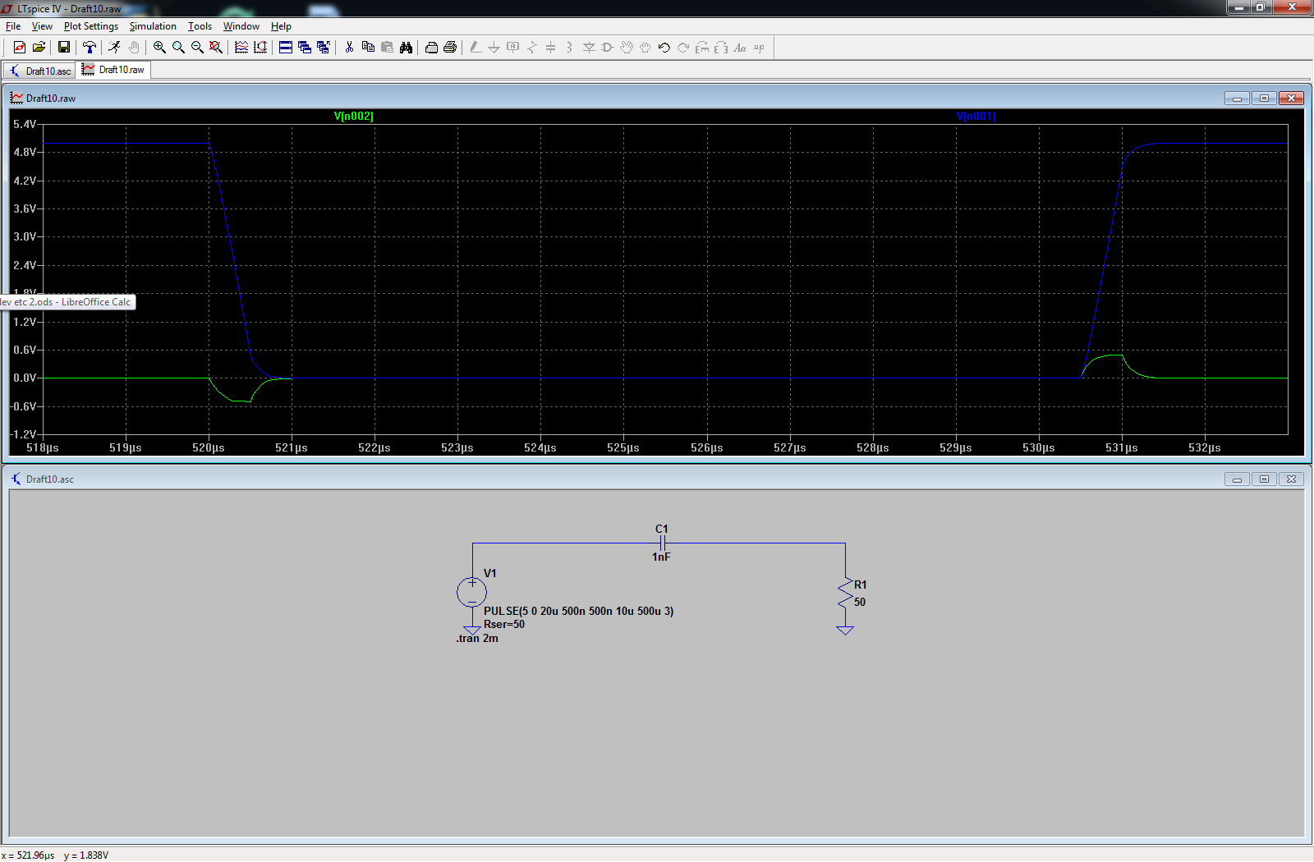1314x862 pixels.
Task: Click the Halt simulation hand icon
Action: click(134, 48)
